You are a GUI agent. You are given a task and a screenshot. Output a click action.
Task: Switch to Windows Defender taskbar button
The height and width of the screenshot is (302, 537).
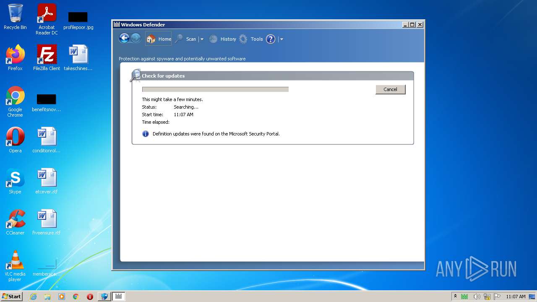[118, 297]
